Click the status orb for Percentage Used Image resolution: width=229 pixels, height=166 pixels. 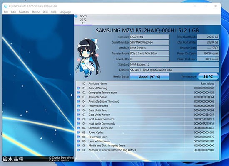pos(78,106)
